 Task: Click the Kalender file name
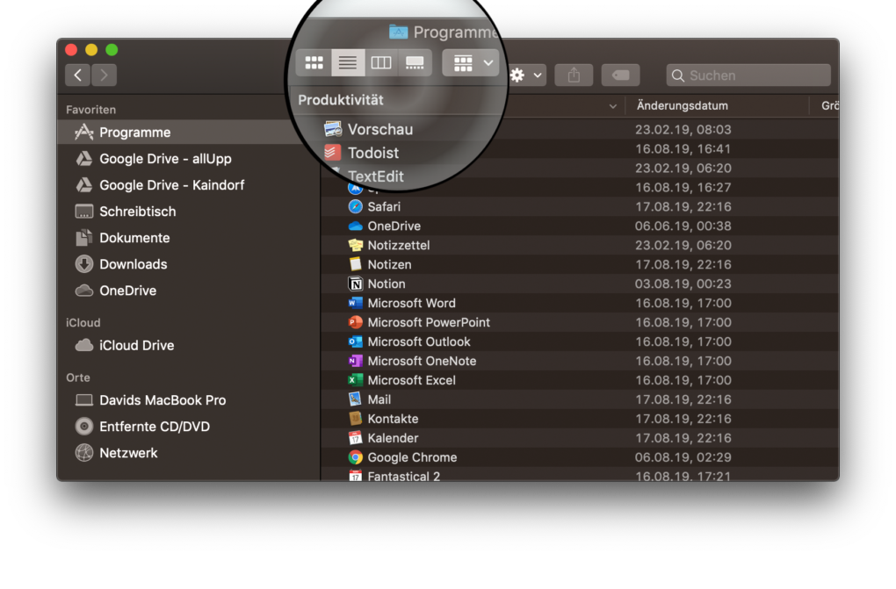click(393, 438)
